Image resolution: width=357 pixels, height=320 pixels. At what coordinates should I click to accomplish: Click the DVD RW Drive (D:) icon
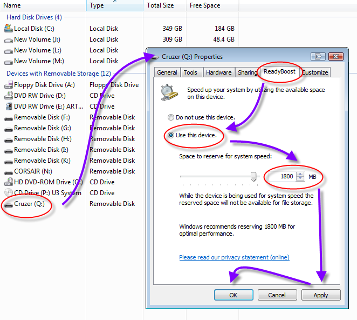tap(9, 96)
